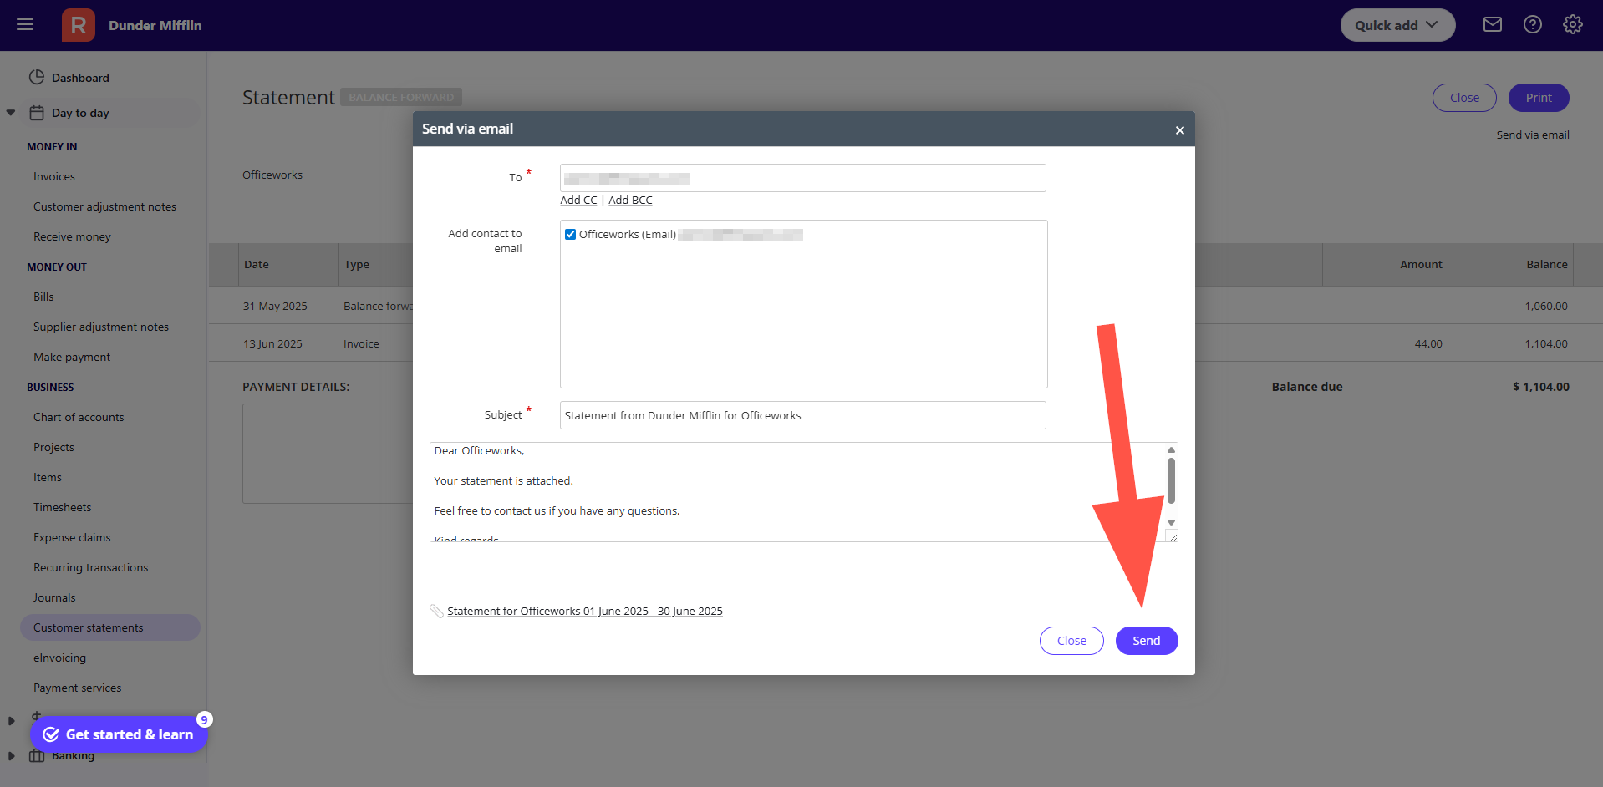Click Add CC link
Screen dimensions: 1603x787
pos(578,200)
